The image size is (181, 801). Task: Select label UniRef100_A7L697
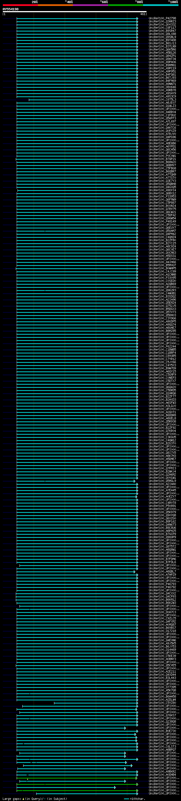[x=162, y=121]
